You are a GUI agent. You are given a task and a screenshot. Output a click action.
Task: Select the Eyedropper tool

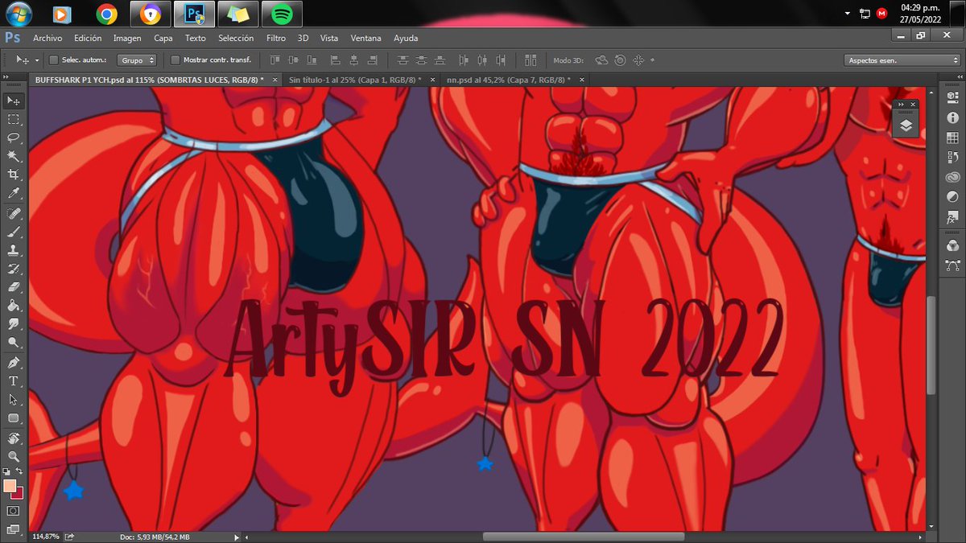[14, 193]
